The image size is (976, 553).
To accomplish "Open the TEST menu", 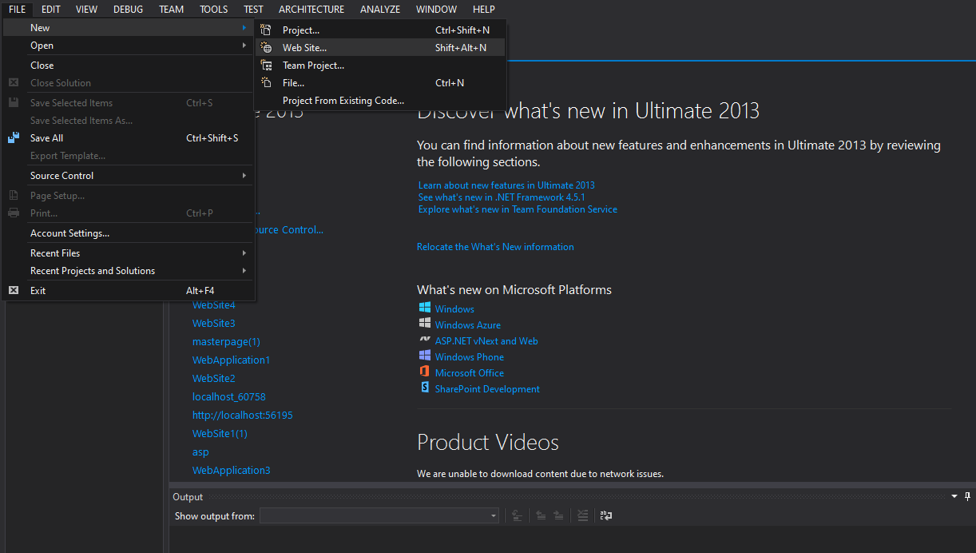I will (253, 9).
